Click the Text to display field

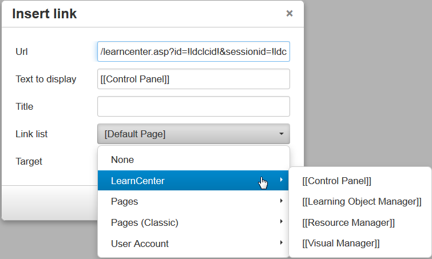click(x=193, y=79)
